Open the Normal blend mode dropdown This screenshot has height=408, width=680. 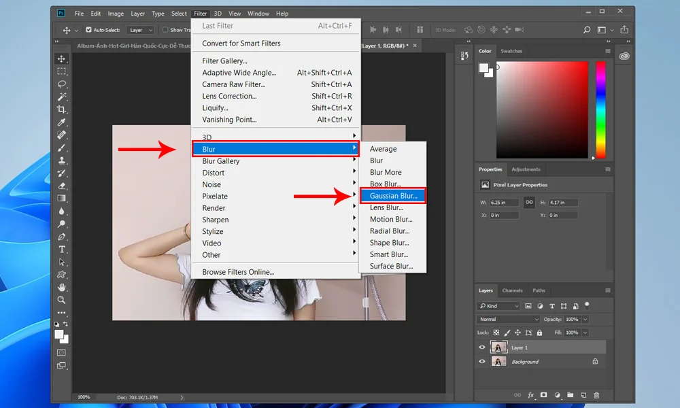(509, 319)
